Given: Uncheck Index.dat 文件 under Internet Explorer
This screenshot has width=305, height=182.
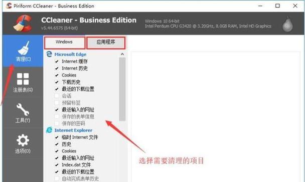Looking at the screenshot, I should tap(57, 165).
